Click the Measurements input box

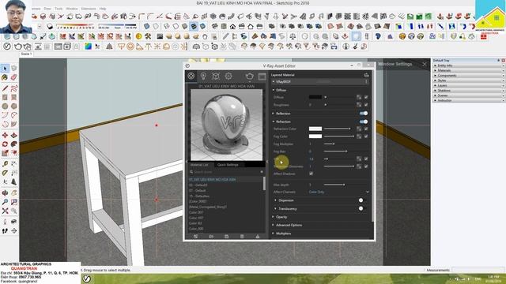[478, 270]
